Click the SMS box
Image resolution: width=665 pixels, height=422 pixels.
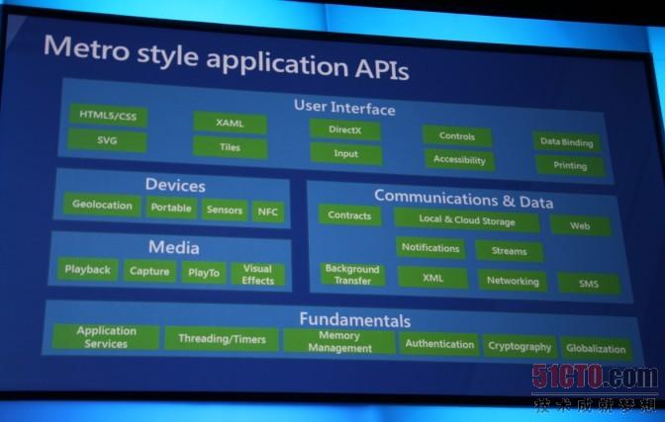coord(589,283)
